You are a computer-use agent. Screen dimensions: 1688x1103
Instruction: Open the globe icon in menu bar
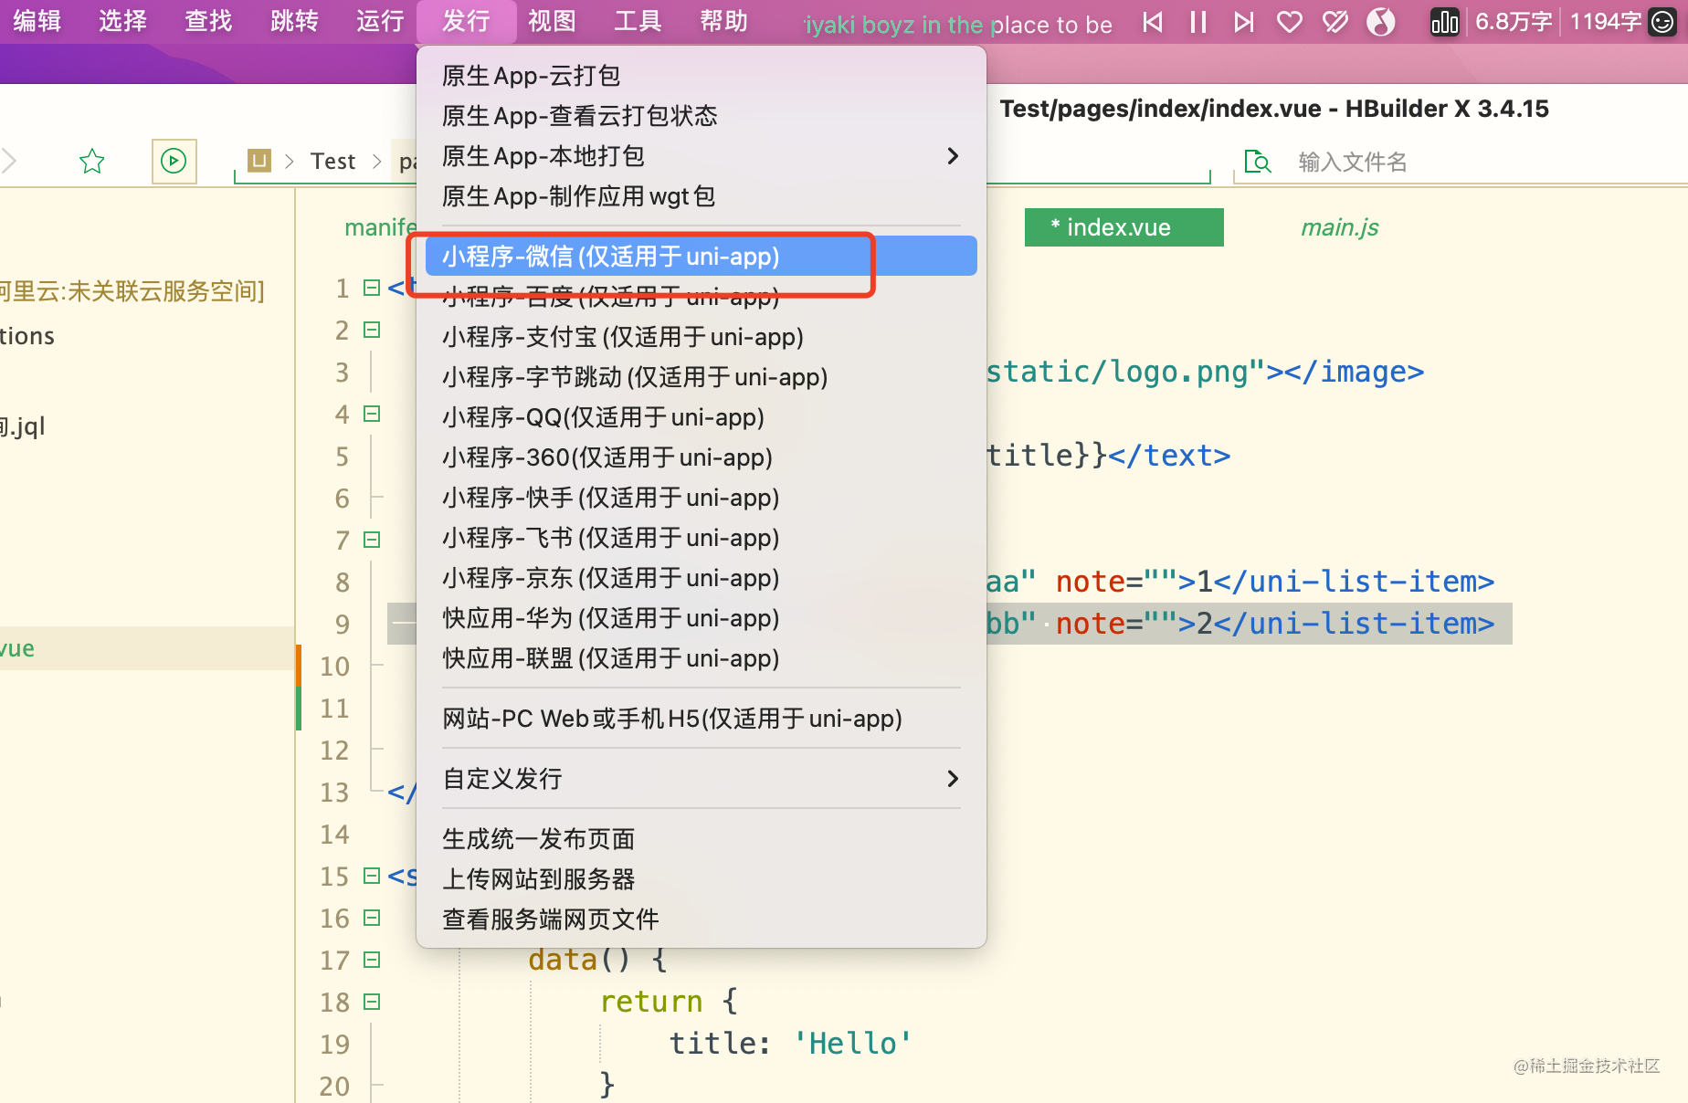(1381, 22)
